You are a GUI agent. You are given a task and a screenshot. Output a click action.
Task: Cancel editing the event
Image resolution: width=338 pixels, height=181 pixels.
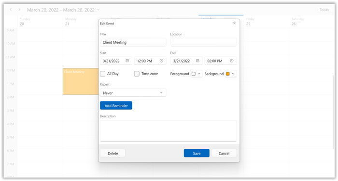[x=224, y=153]
